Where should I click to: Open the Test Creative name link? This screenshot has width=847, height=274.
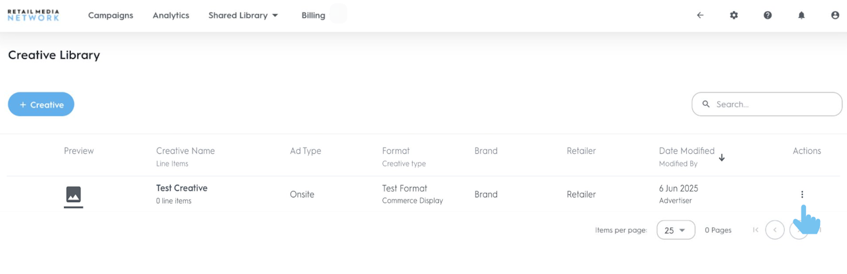(182, 188)
